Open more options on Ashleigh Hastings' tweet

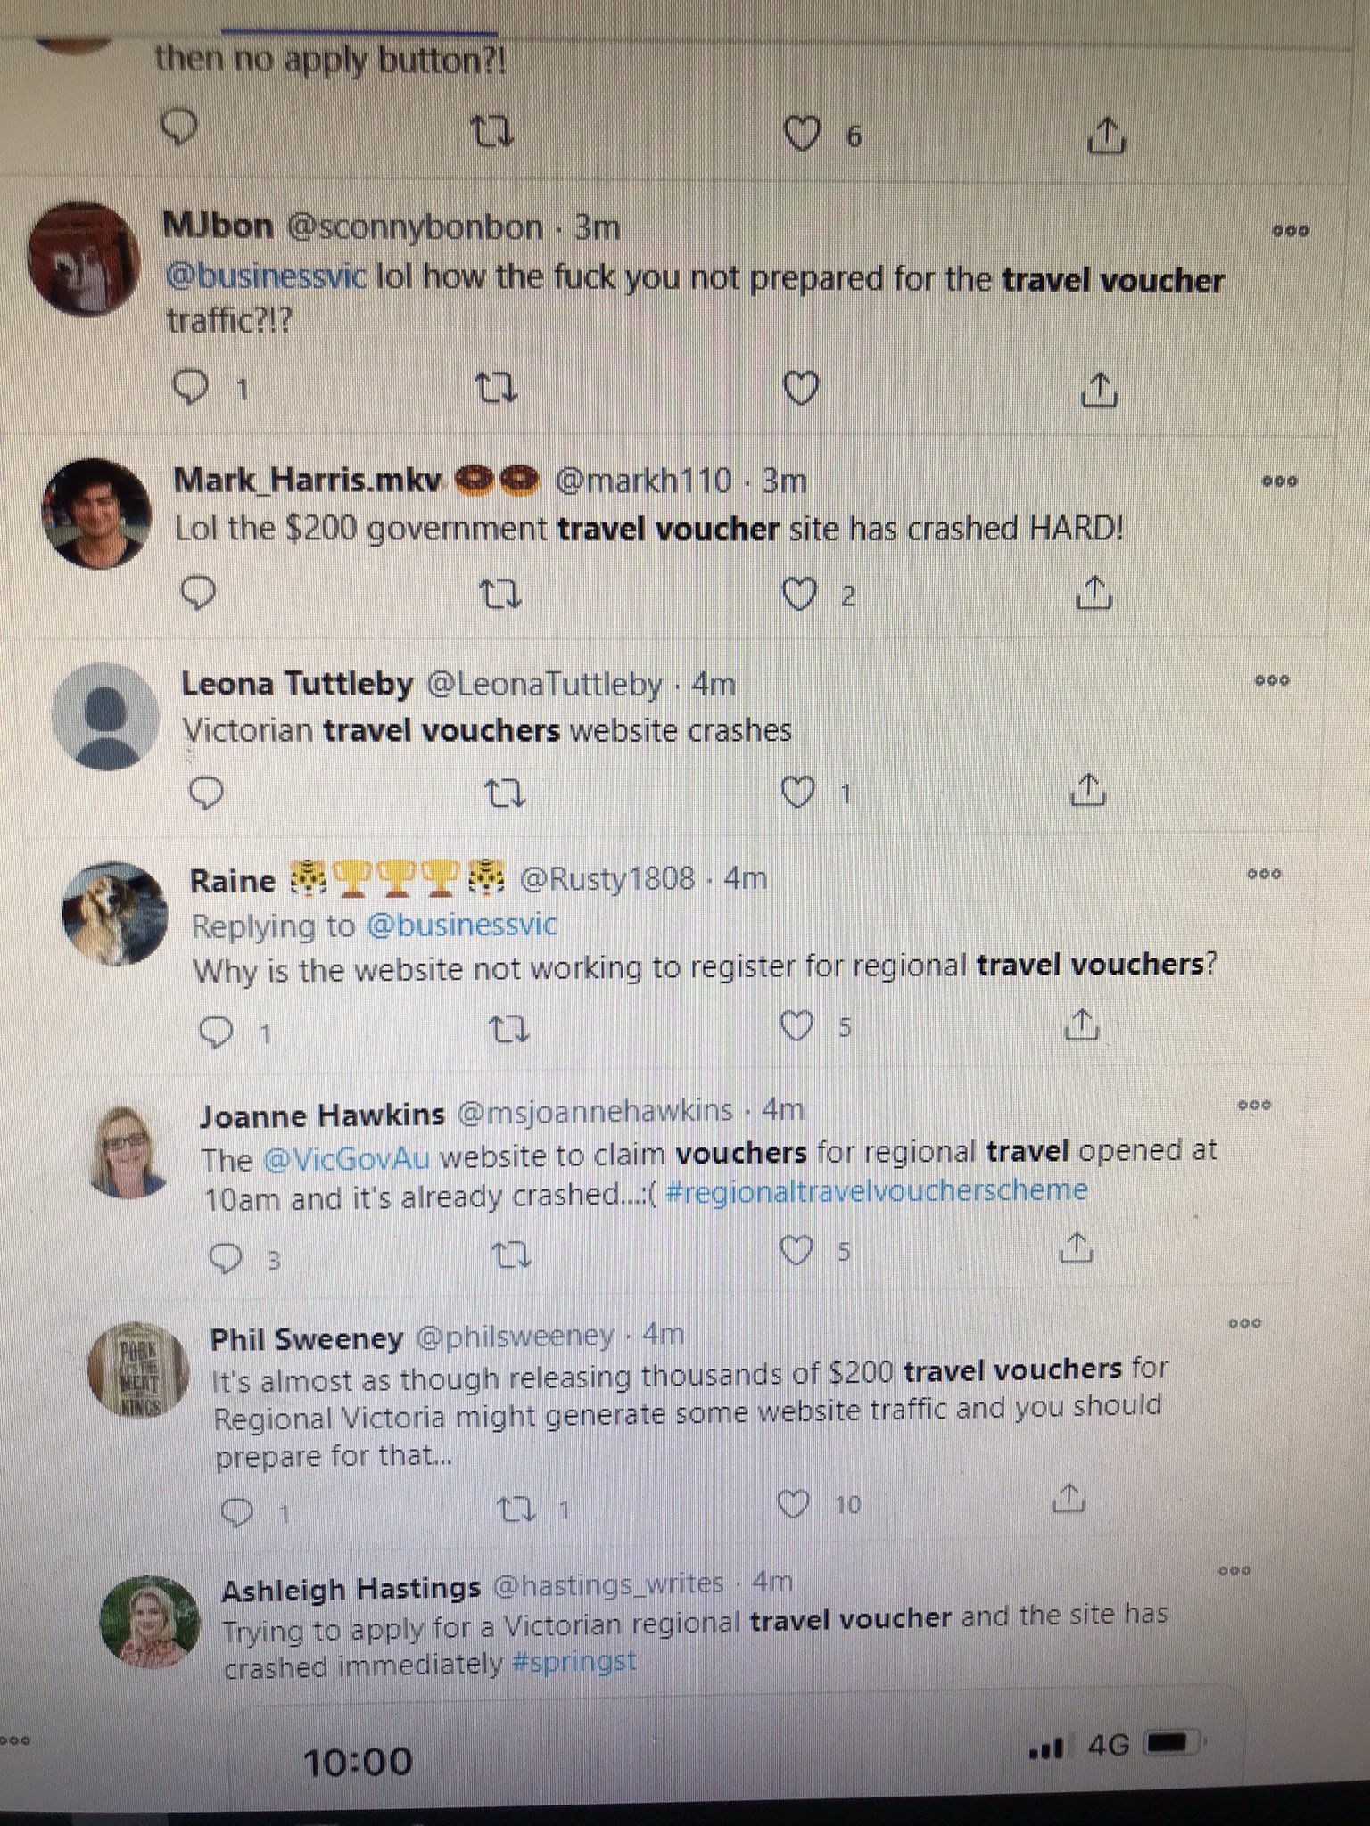click(x=1234, y=1570)
